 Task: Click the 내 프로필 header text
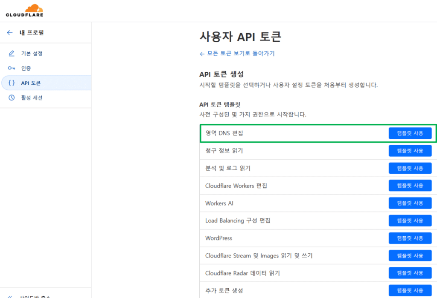point(32,32)
